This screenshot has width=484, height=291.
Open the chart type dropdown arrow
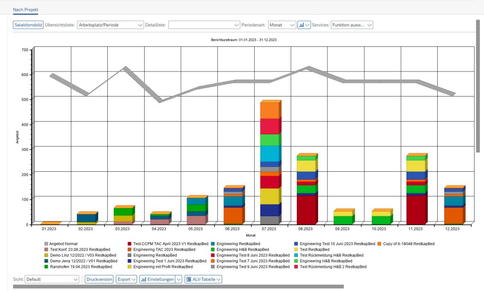pos(308,25)
